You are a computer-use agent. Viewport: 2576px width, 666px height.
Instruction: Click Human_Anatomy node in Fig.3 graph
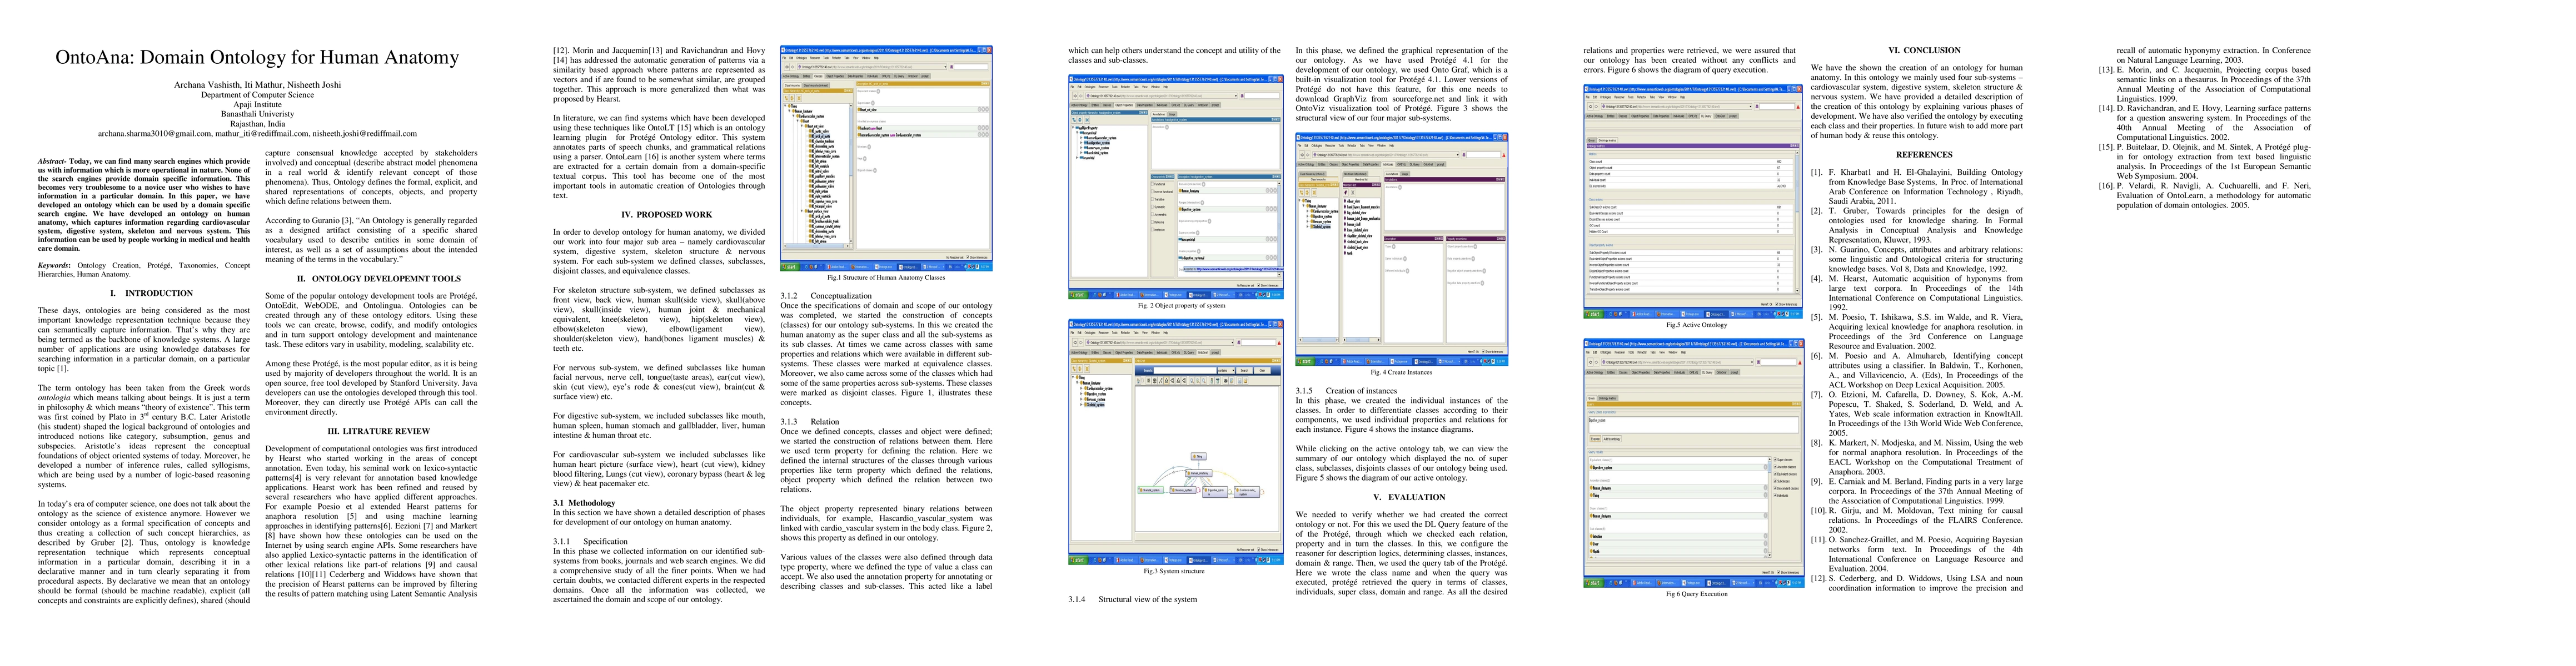[x=1199, y=473]
